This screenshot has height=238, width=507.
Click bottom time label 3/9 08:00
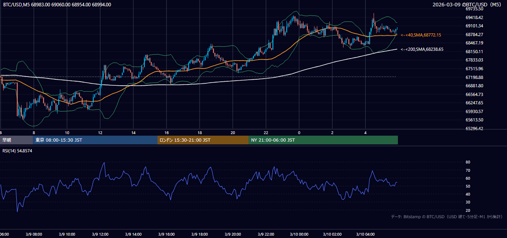[34, 234]
